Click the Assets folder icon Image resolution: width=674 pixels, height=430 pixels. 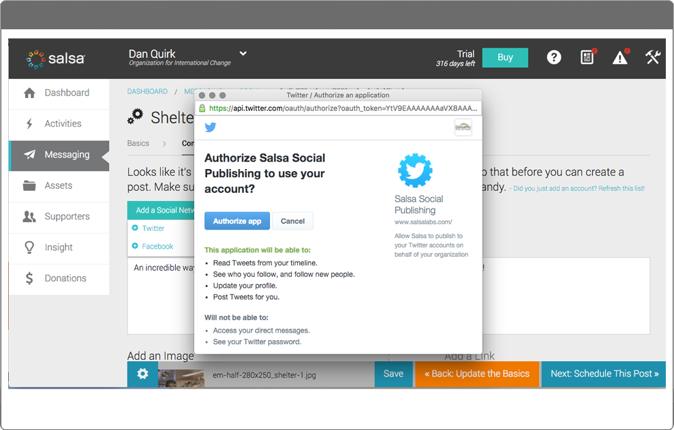(x=29, y=186)
